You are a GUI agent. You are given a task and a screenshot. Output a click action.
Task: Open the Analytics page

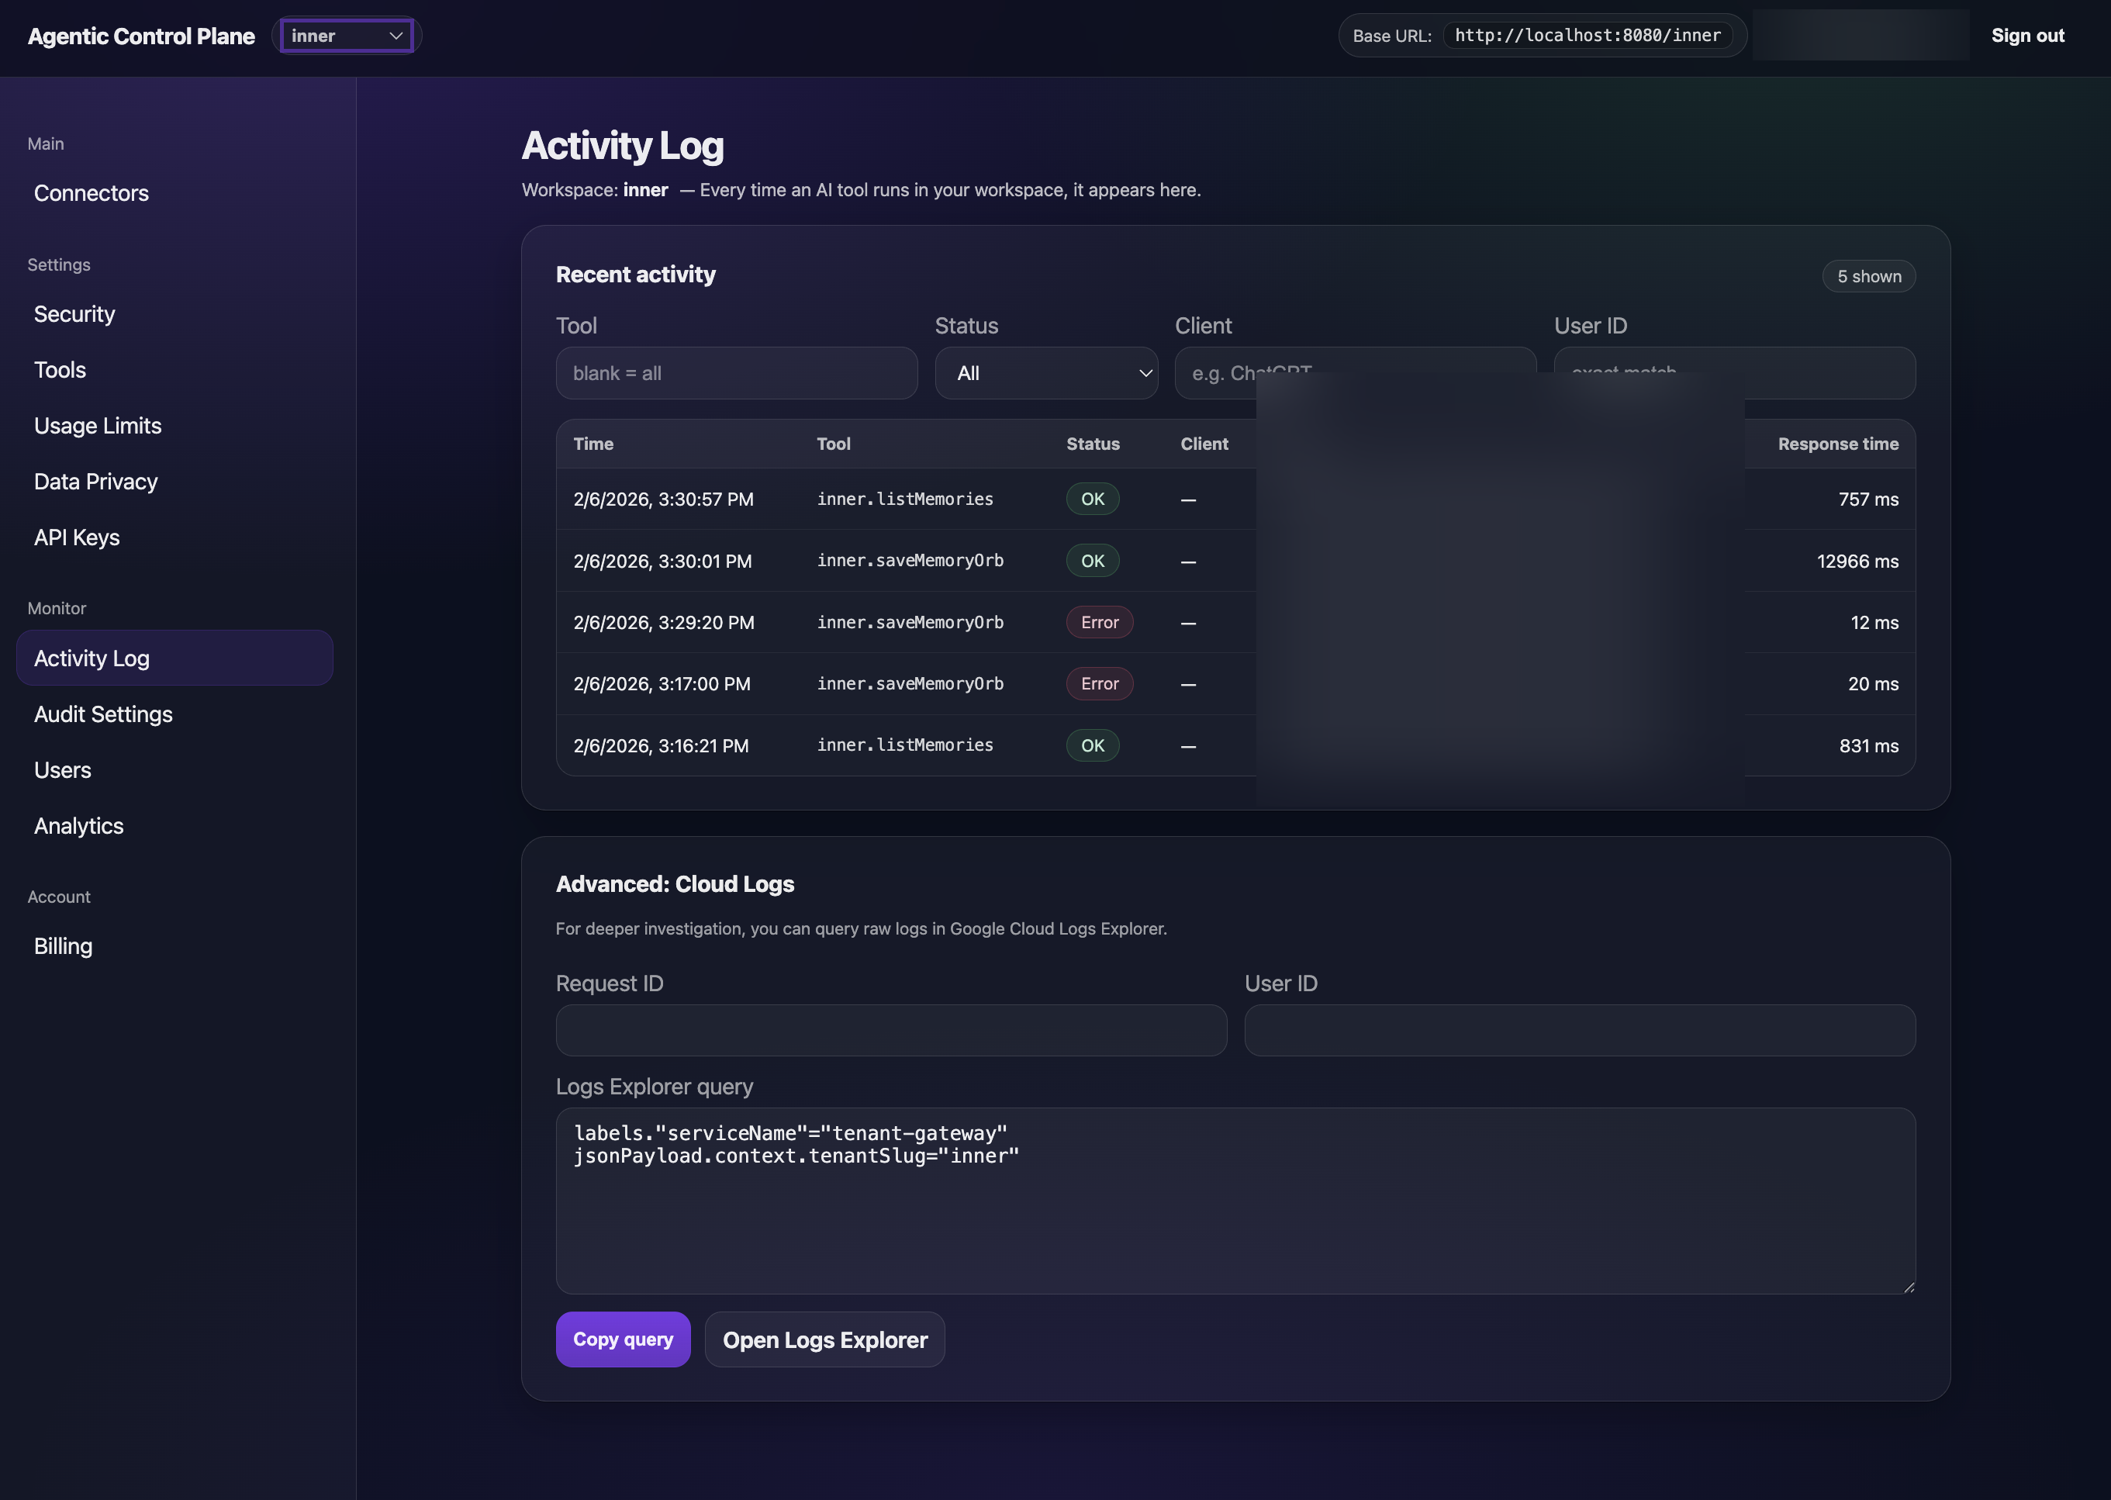pyautogui.click(x=78, y=824)
